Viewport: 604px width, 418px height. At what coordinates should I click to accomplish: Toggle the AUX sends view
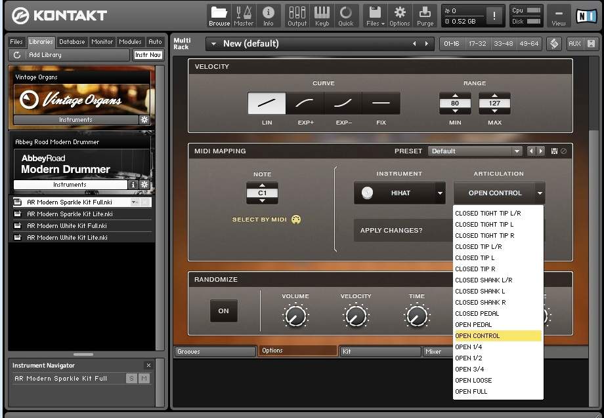tap(574, 43)
